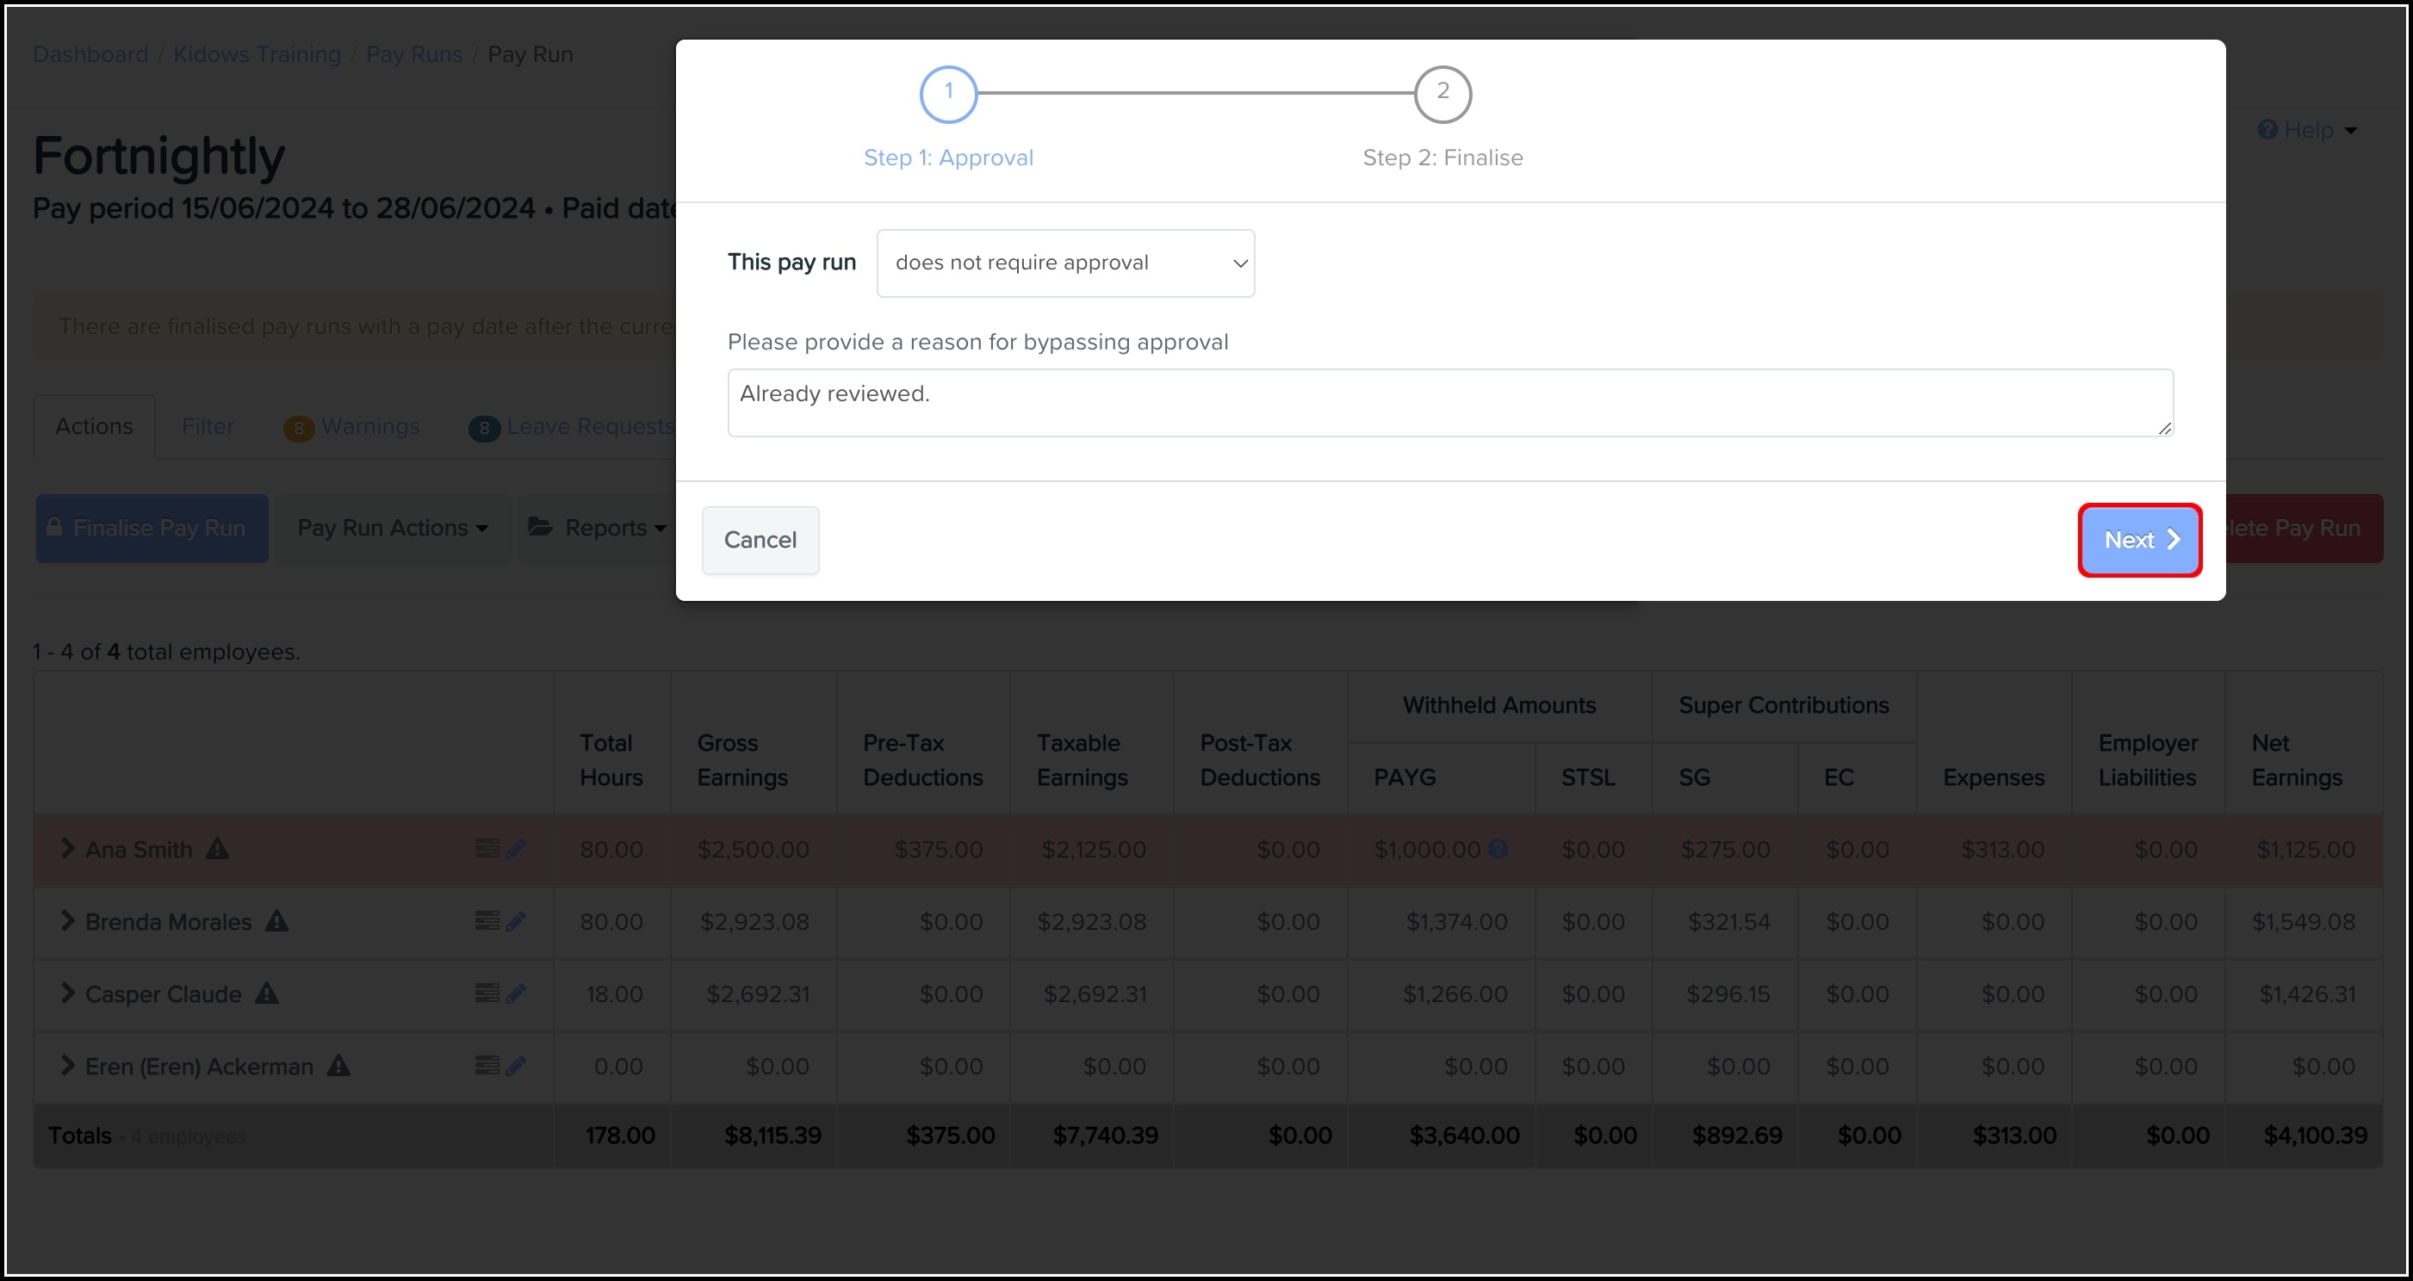The image size is (2413, 1281).
Task: Click Eren Ackerman's edit pencil icon
Action: (516, 1066)
